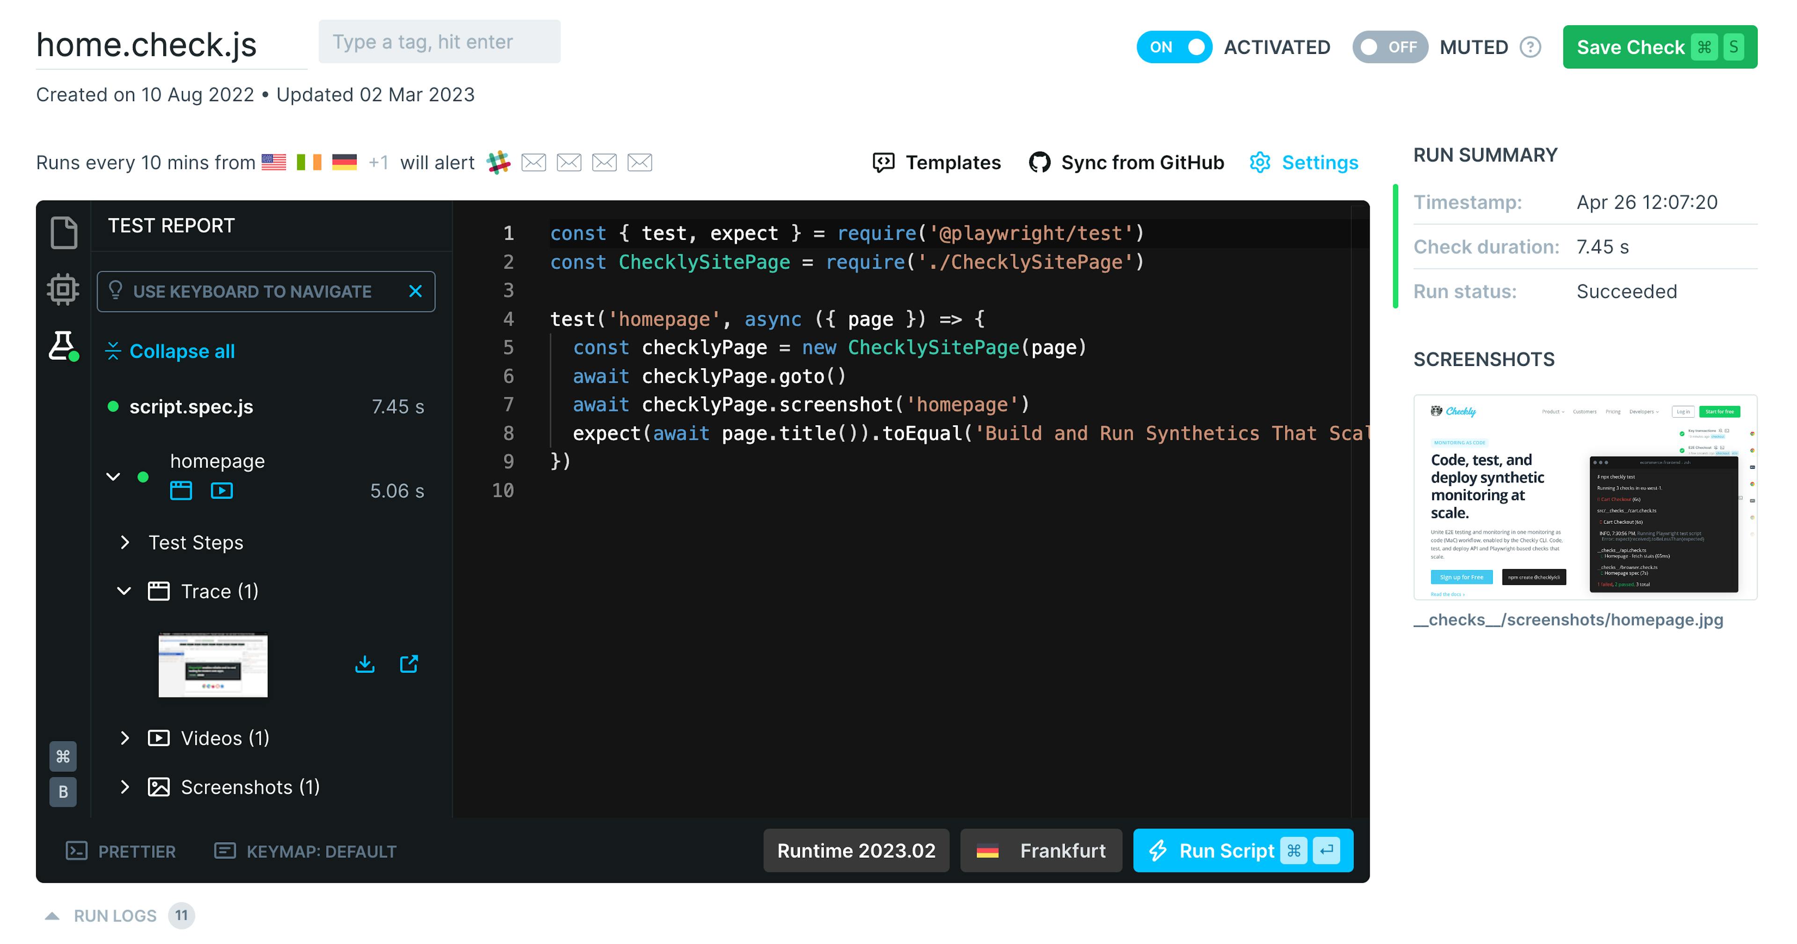
Task: Click the Run Script button
Action: 1243,850
